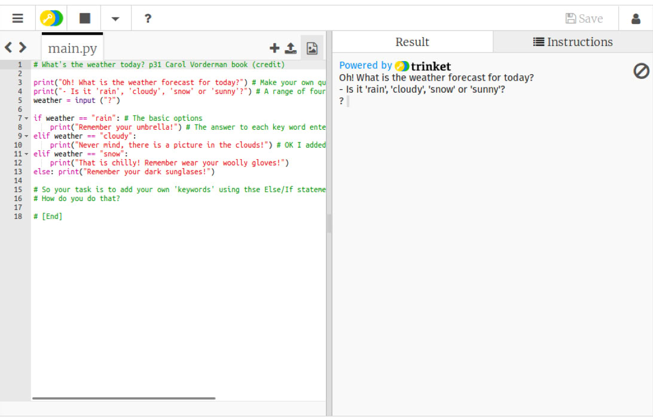Click the '# How do you do that?' comment

pos(77,199)
